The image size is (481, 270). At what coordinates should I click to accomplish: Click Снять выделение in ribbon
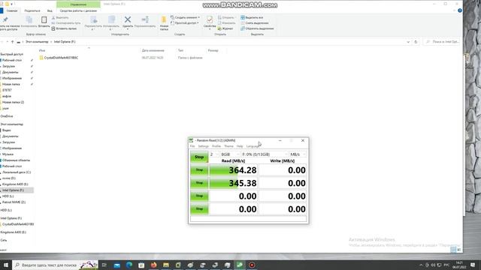(x=255, y=23)
